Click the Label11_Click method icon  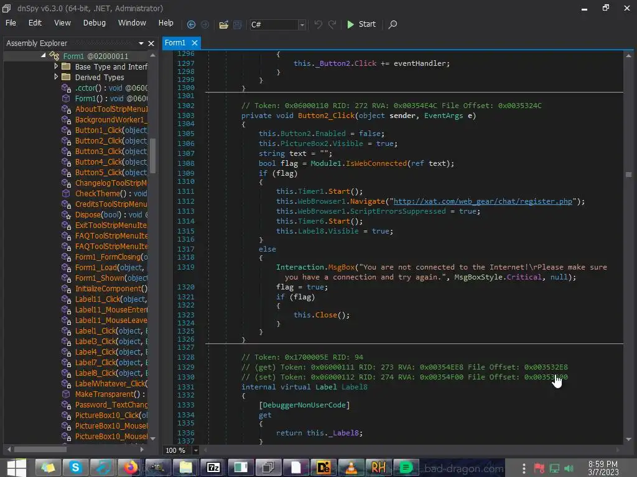[x=66, y=299]
